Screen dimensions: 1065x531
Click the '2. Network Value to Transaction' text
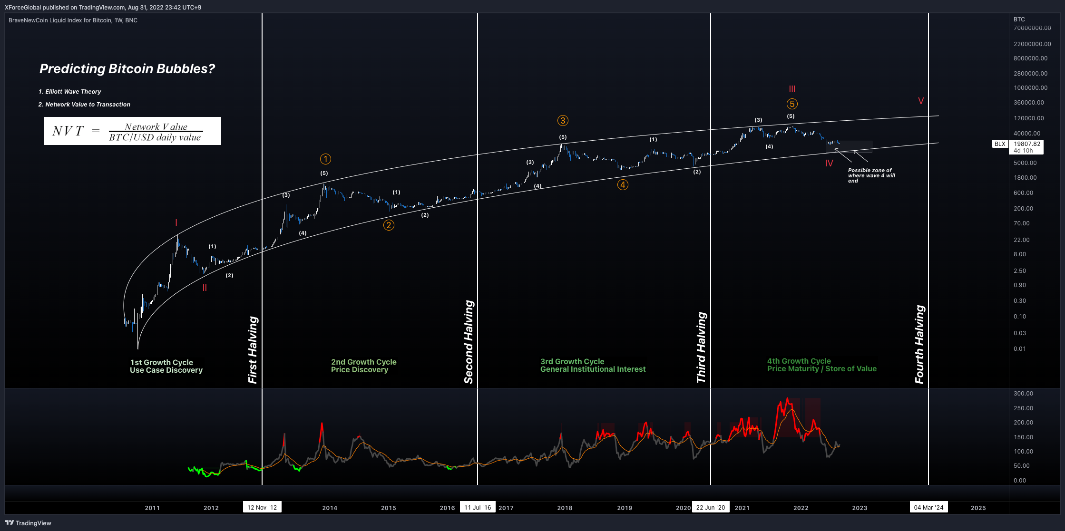[84, 105]
